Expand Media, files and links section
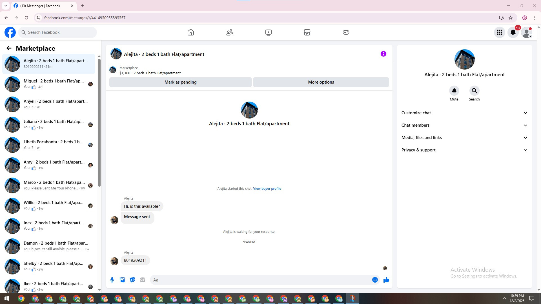The width and height of the screenshot is (541, 304). pyautogui.click(x=464, y=138)
